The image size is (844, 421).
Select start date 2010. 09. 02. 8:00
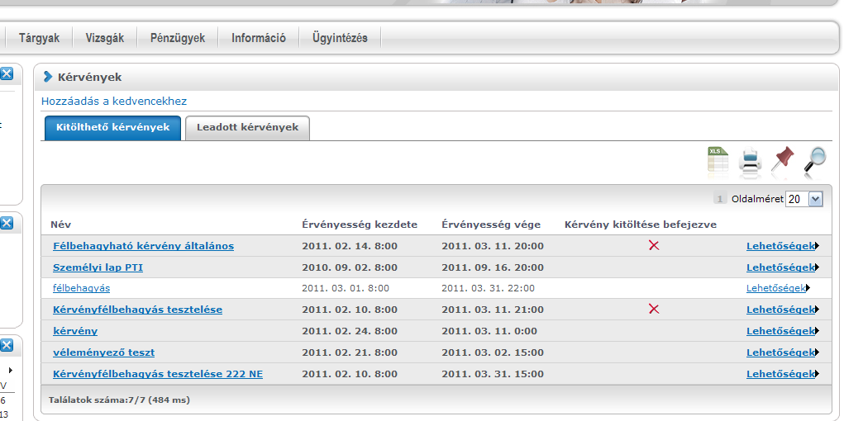350,267
